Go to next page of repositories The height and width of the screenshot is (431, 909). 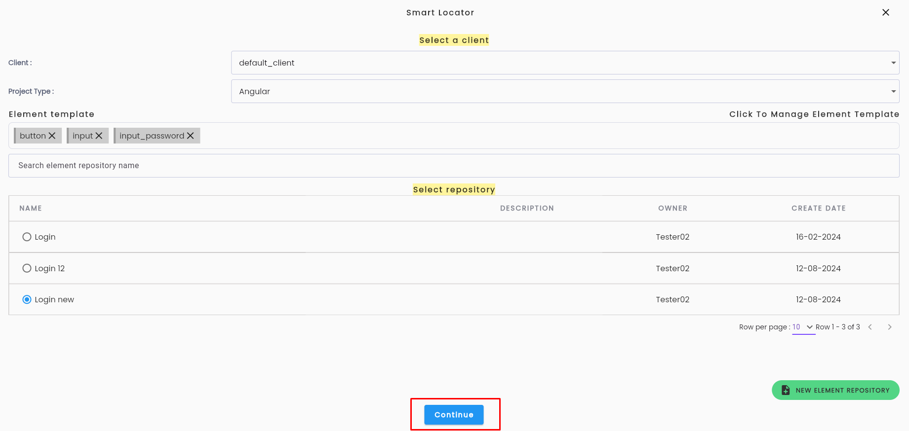[x=890, y=327]
